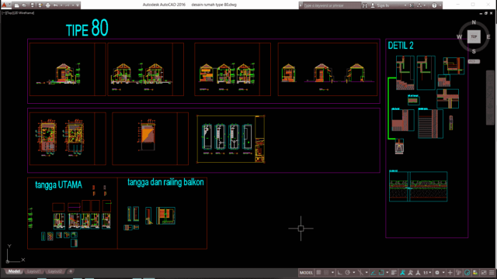Click the Clean Screen icon
The width and height of the screenshot is (497, 279).
coord(483,273)
